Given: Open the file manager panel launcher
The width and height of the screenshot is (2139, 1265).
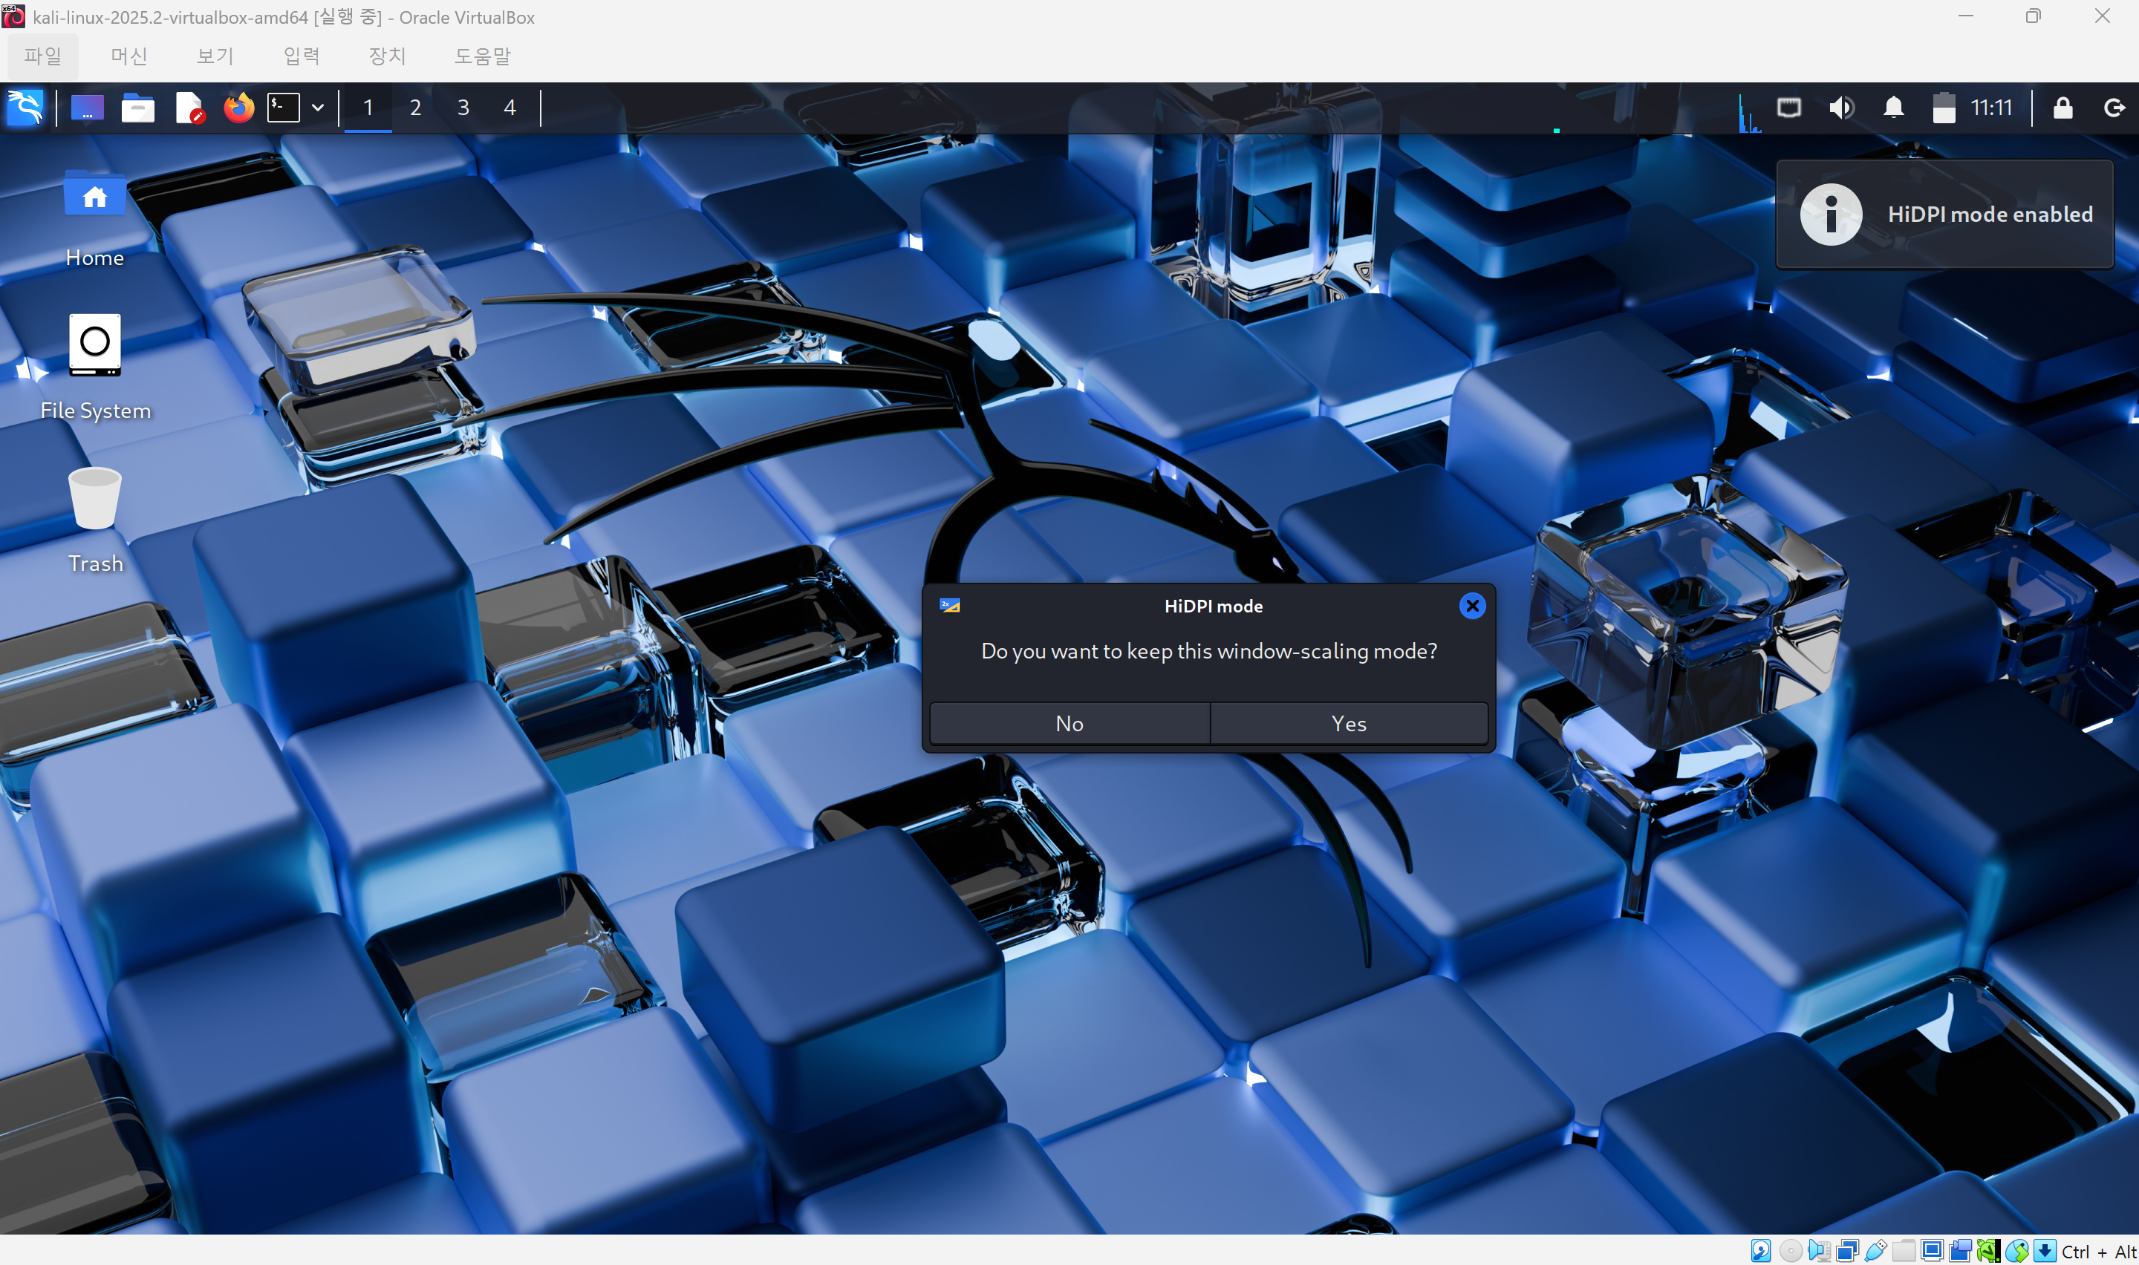Looking at the screenshot, I should click(137, 108).
